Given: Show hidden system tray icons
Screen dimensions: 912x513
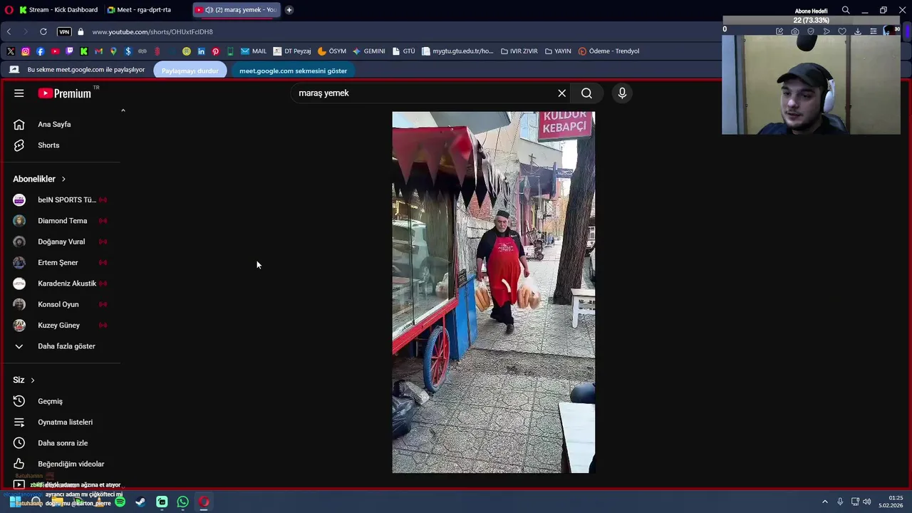Looking at the screenshot, I should click(825, 502).
